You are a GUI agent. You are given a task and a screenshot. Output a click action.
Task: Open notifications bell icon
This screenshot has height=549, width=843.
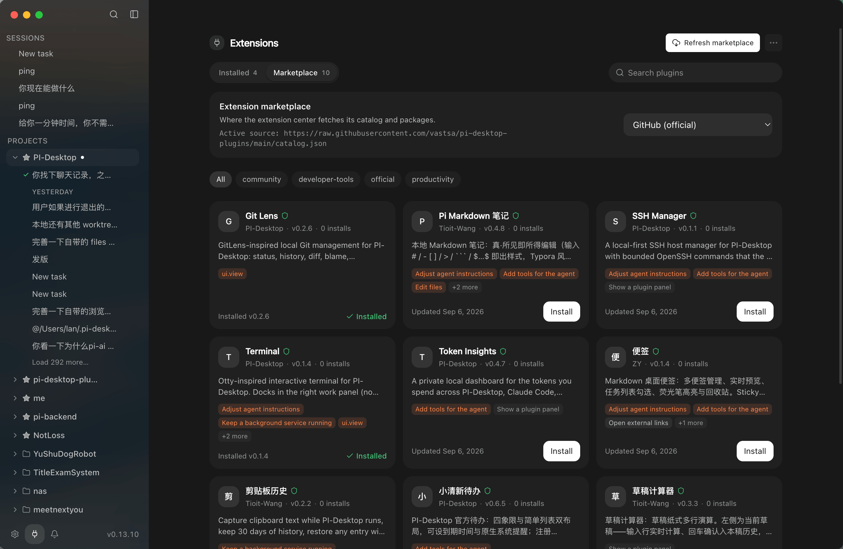55,534
